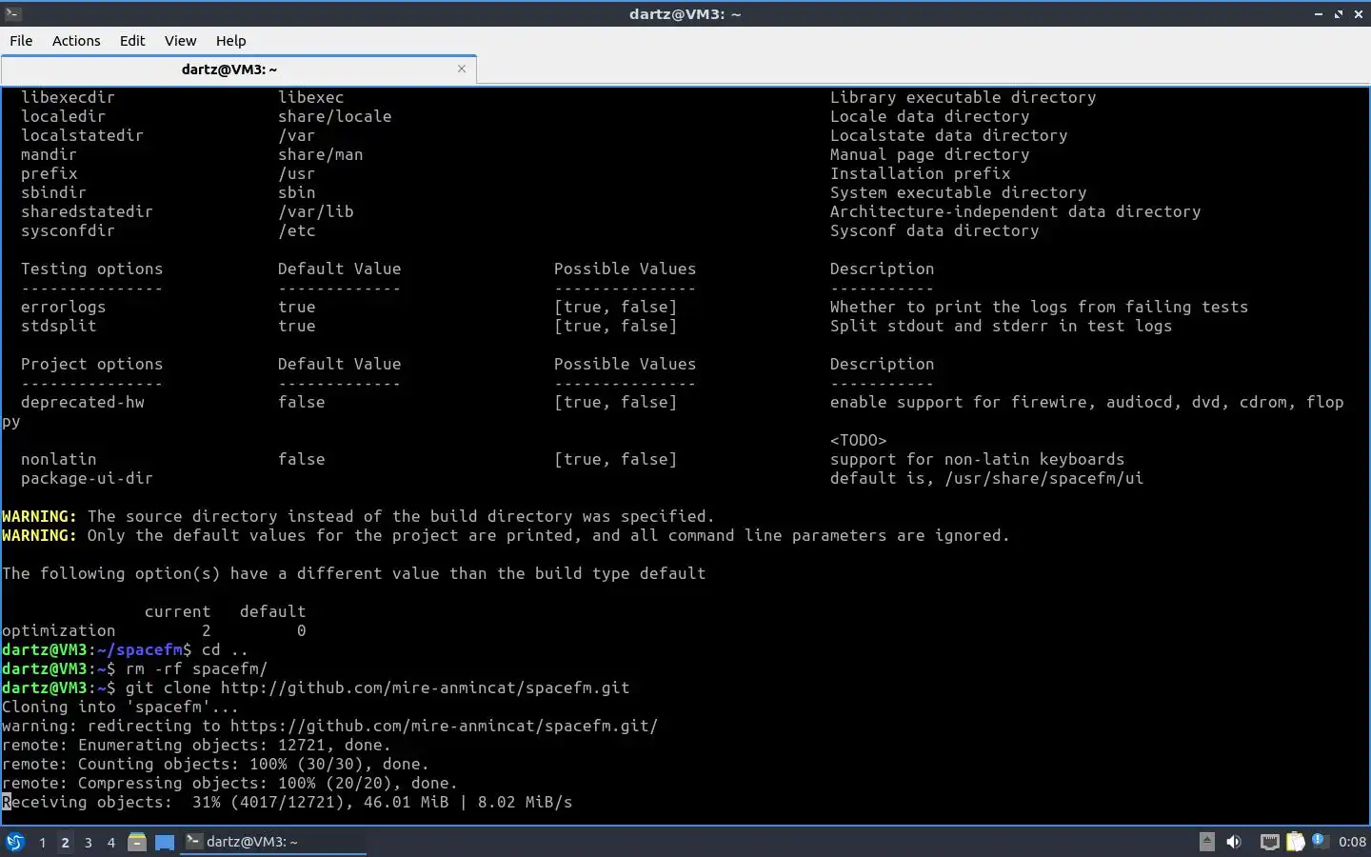
Task: Click the 'Receiving objects: 31%' progress line
Action: 287,802
